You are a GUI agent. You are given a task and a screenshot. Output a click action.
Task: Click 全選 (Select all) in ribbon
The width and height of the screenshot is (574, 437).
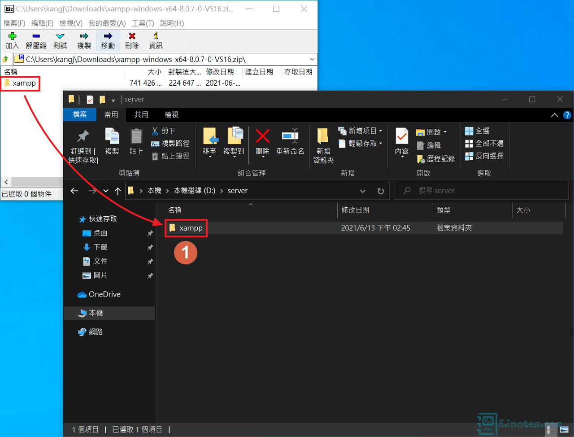pyautogui.click(x=477, y=131)
